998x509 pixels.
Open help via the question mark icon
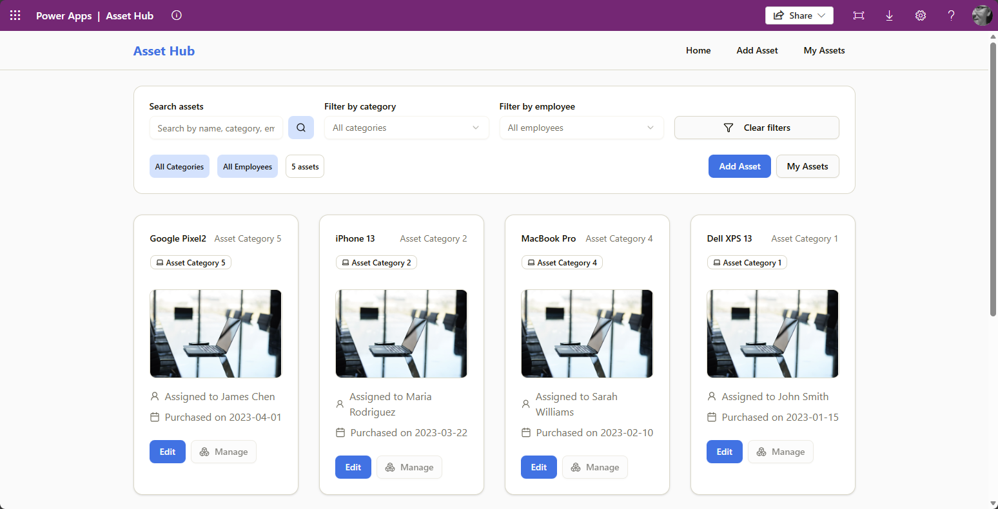(x=951, y=15)
